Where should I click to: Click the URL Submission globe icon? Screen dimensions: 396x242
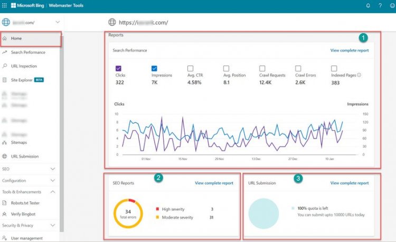click(x=5, y=156)
